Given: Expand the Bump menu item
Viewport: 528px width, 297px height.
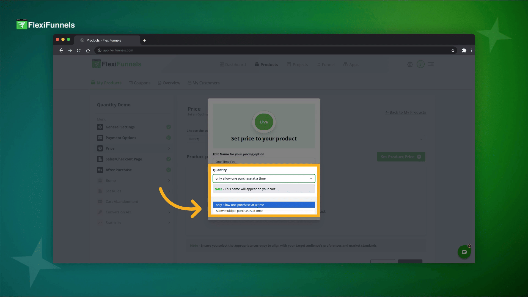Looking at the screenshot, I should point(111,180).
